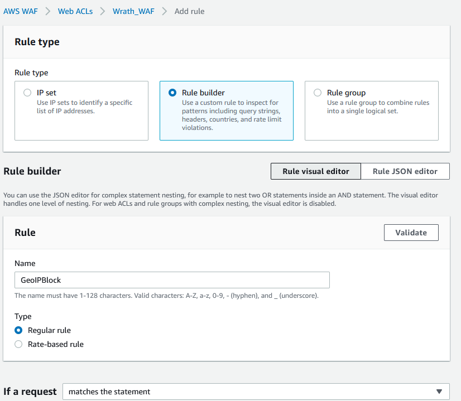Click the Rule group card description text
This screenshot has height=401, width=461.
pos(378,107)
